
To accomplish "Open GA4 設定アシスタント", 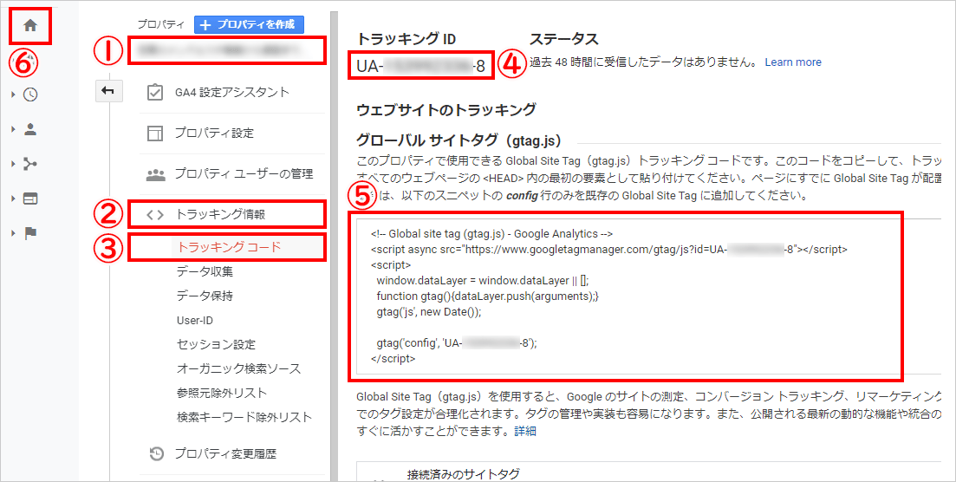I will click(x=232, y=92).
